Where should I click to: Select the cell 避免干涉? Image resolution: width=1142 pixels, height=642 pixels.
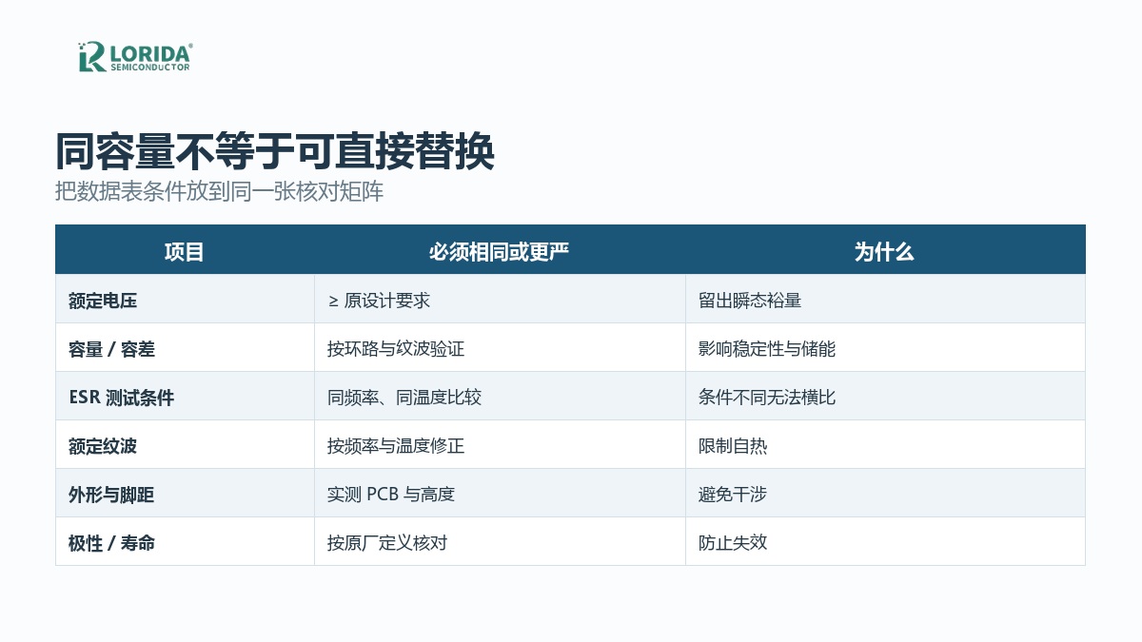885,494
